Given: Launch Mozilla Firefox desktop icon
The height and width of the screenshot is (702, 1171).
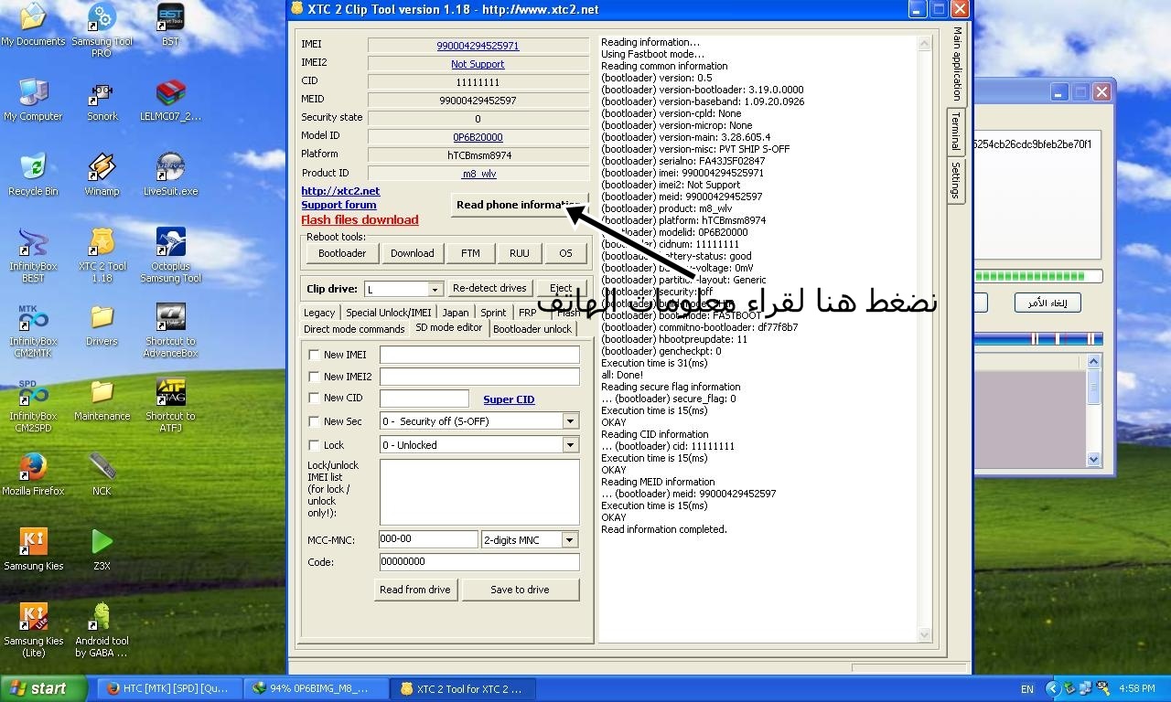Looking at the screenshot, I should [x=33, y=475].
